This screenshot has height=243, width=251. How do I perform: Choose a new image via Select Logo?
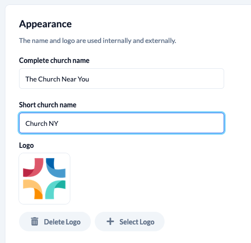129,222
